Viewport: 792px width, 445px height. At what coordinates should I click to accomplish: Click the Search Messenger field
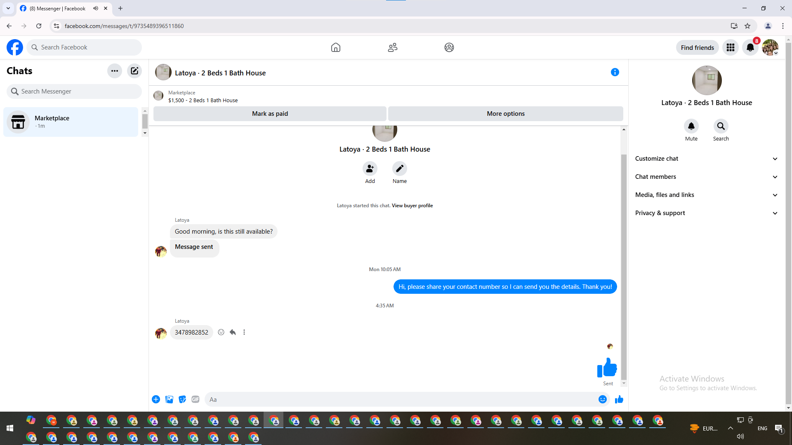tap(74, 91)
